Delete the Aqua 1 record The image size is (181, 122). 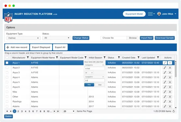[170, 63]
